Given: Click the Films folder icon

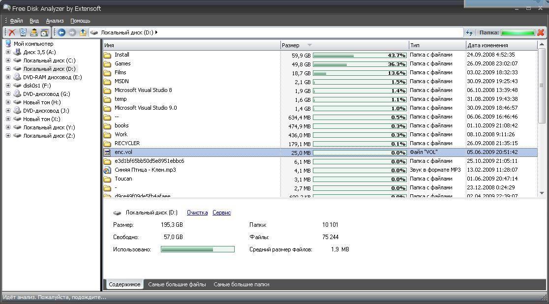Looking at the screenshot, I should coord(108,72).
